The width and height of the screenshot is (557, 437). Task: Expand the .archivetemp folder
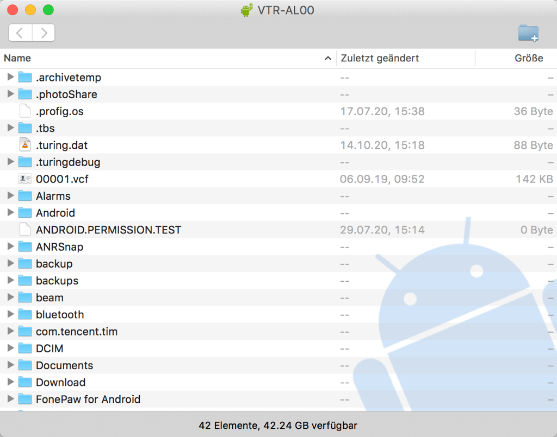pos(10,77)
